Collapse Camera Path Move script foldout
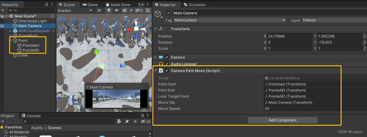 [156, 70]
